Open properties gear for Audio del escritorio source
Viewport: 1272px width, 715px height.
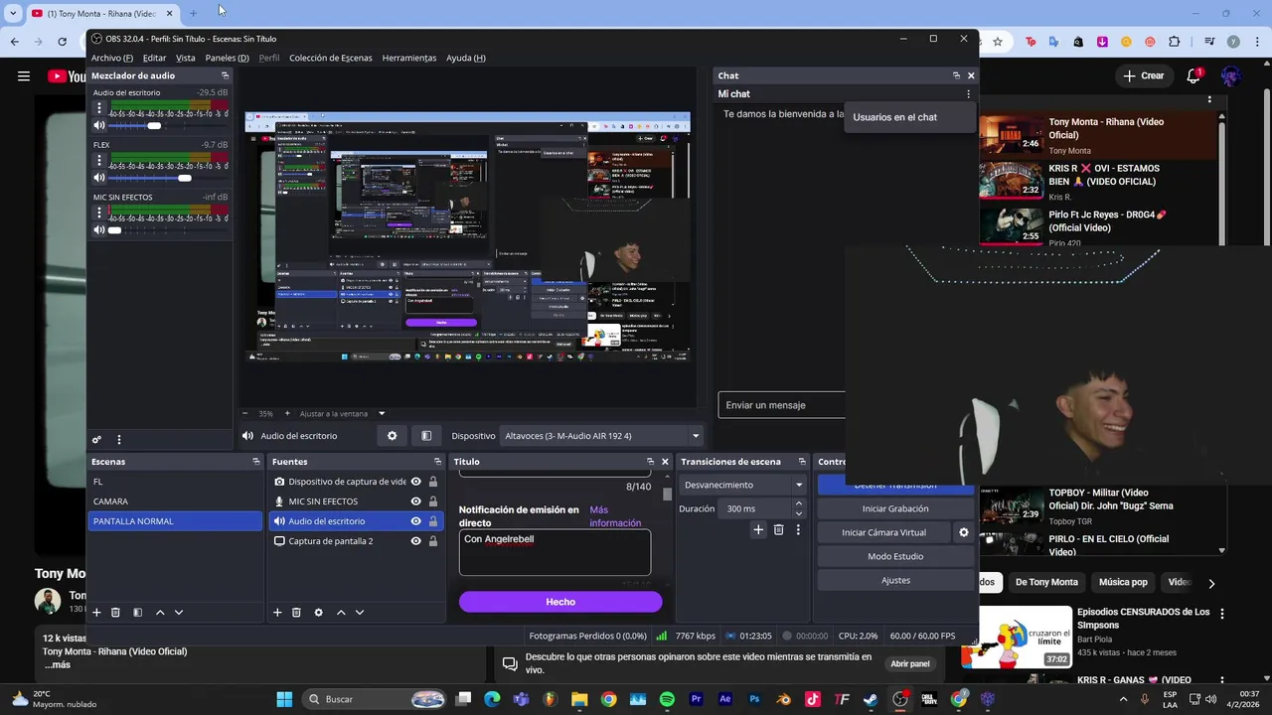tap(392, 436)
